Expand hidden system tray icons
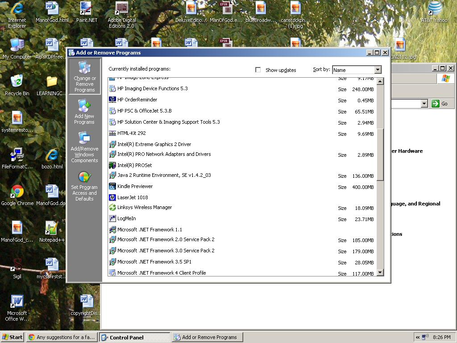 (418, 337)
